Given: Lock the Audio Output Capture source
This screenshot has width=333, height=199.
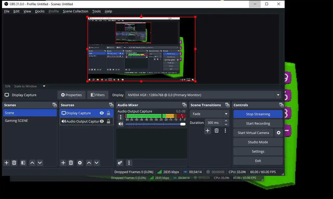Looking at the screenshot, I should point(108,121).
